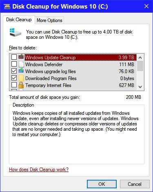Click the file list scroll up arrow
Viewport: 153px width, 192px height.
(140, 58)
